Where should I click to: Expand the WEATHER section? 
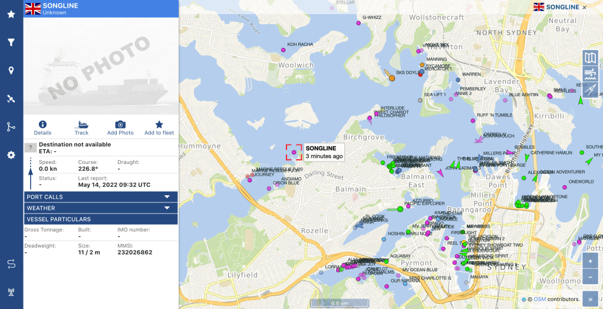101,208
